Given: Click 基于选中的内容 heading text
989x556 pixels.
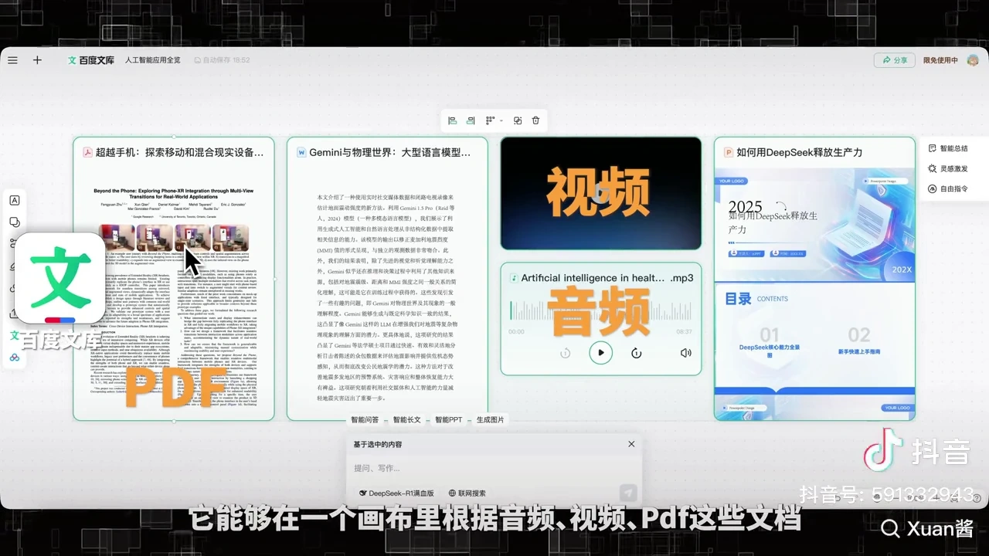Looking at the screenshot, I should coord(377,444).
